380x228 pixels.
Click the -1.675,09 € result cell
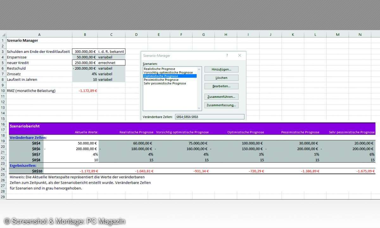[366, 171]
